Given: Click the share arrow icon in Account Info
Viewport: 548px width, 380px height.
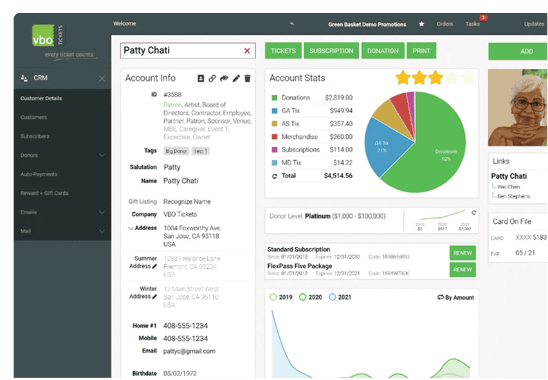Looking at the screenshot, I should [224, 78].
